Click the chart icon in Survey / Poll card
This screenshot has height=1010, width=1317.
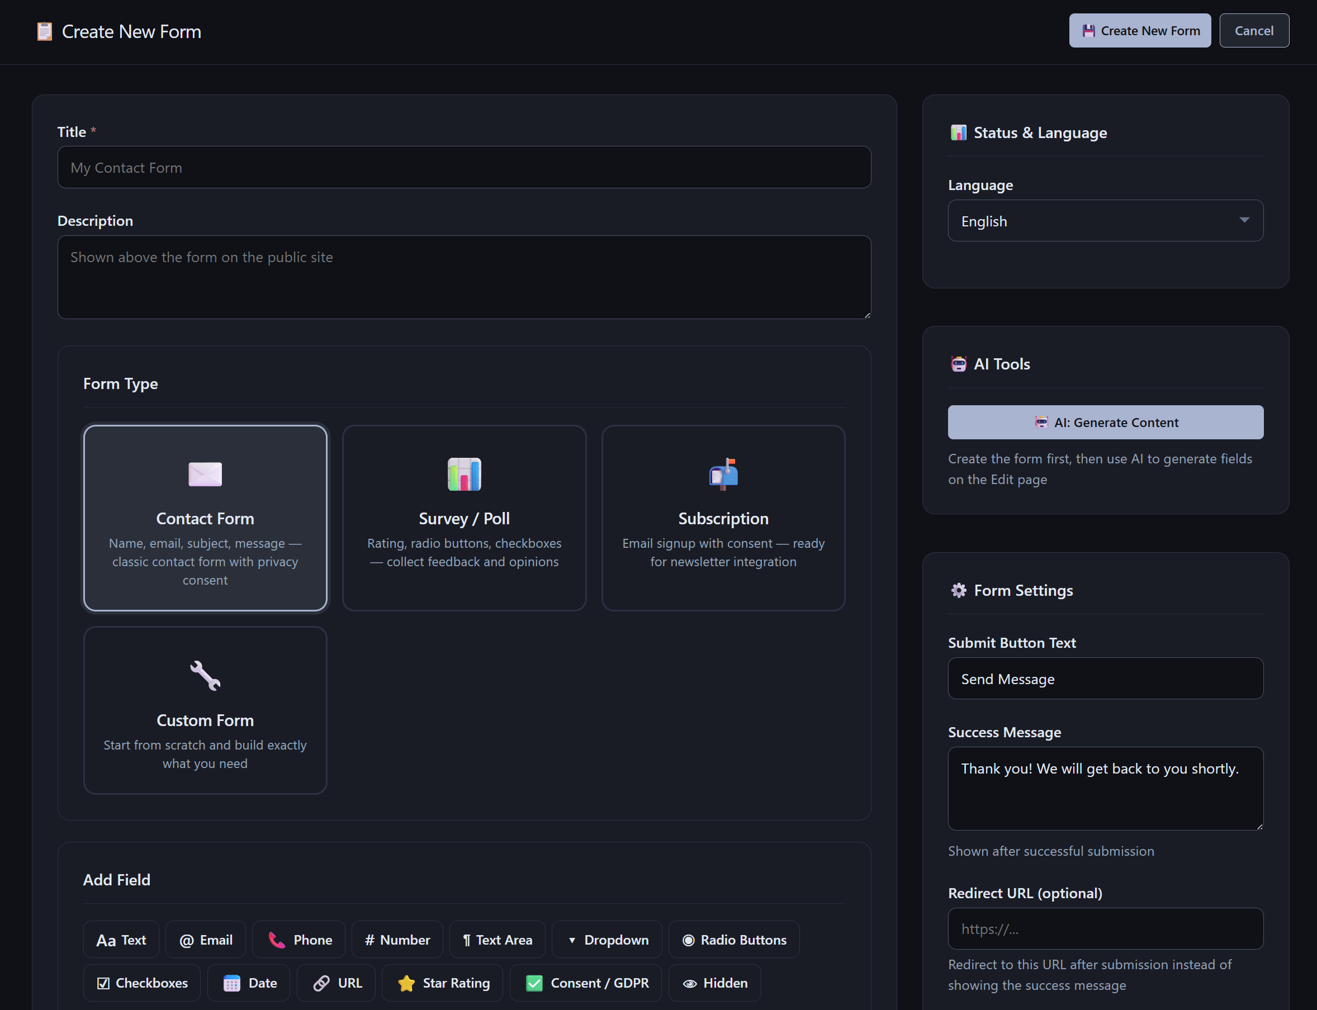[464, 475]
